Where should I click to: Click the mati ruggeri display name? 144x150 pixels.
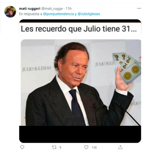click(30, 9)
